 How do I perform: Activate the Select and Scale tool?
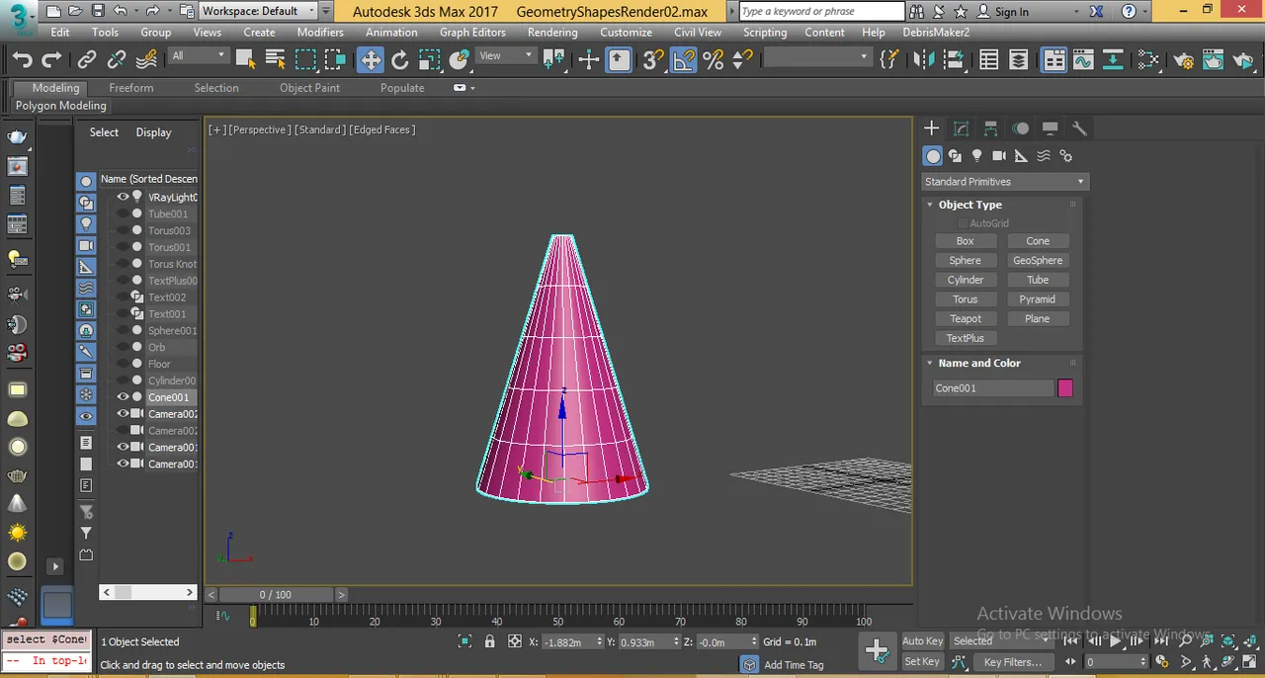pos(429,60)
